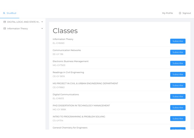Open StudBud home tab
The image size is (194, 138).
click(9, 13)
